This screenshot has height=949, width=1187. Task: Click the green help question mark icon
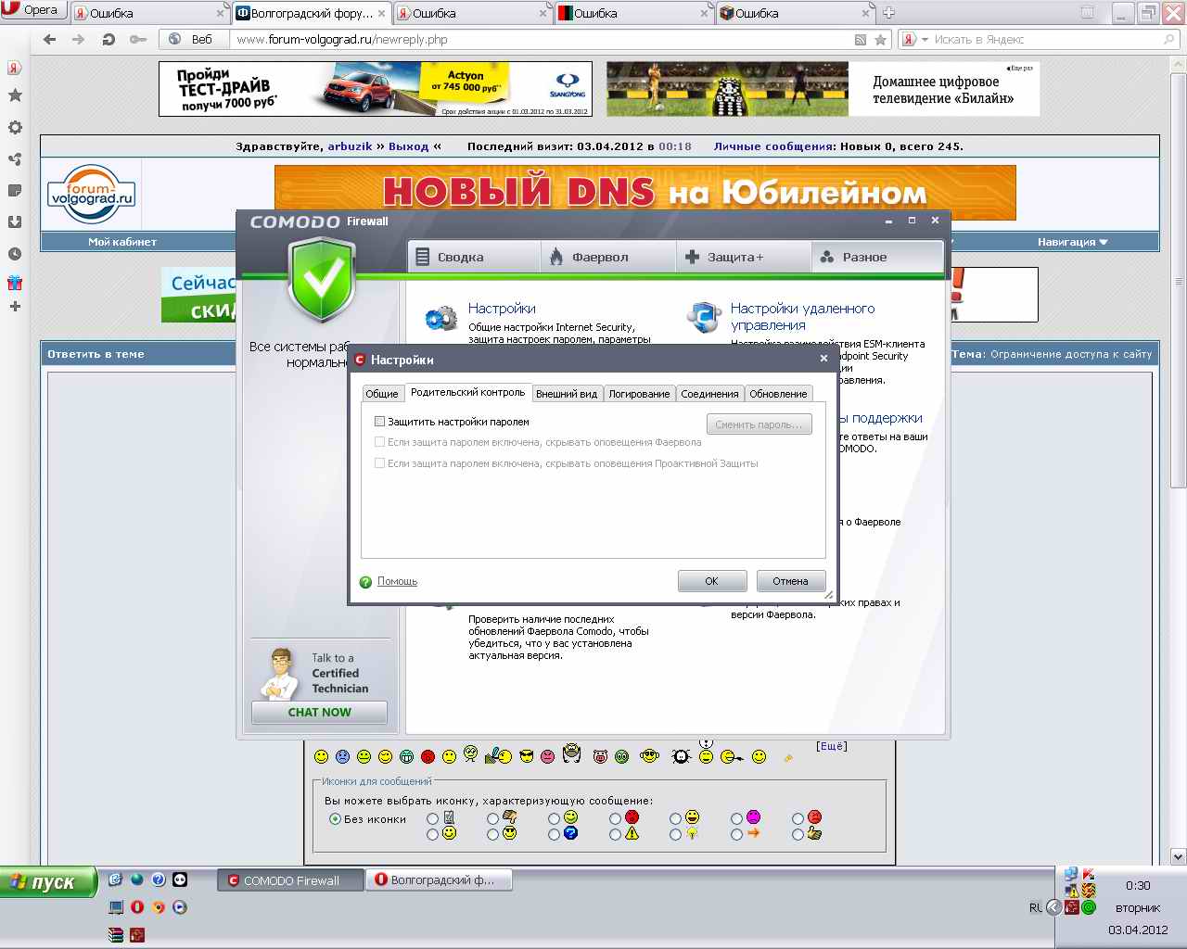click(x=365, y=582)
